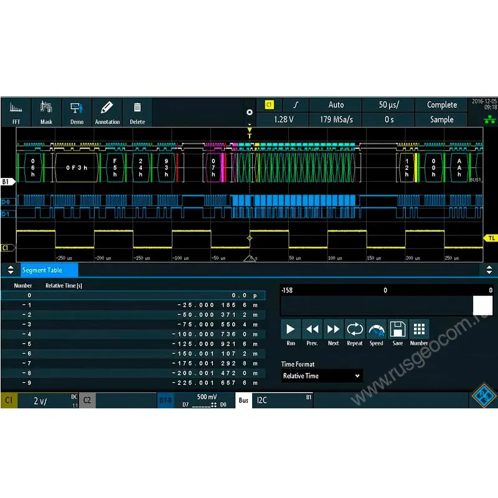This screenshot has height=498, width=498.
Task: Go to previous segment with Prev.
Action: tap(312, 332)
